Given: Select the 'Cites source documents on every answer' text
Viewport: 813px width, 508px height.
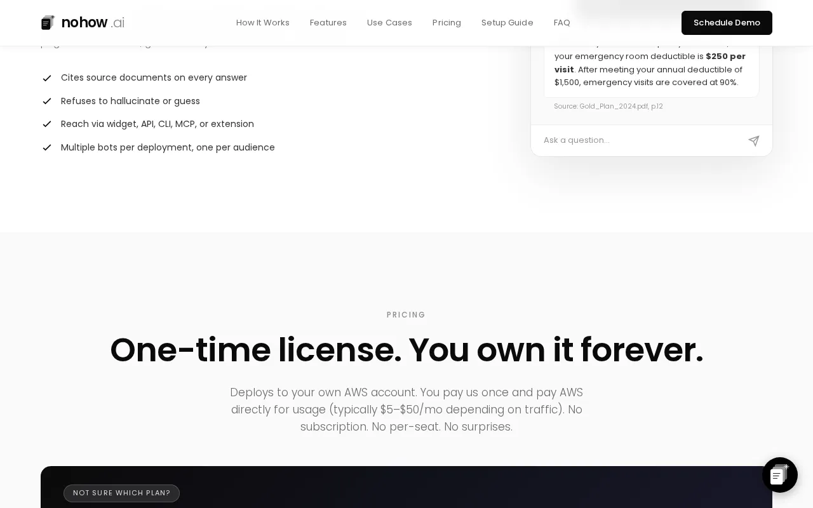Looking at the screenshot, I should coord(154,77).
